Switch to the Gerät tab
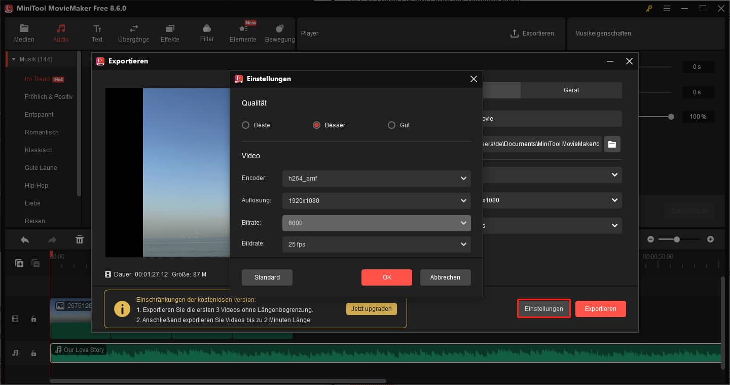 [571, 90]
